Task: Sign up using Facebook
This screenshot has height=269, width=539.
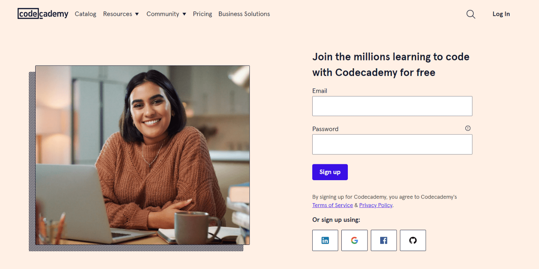Action: 383,240
